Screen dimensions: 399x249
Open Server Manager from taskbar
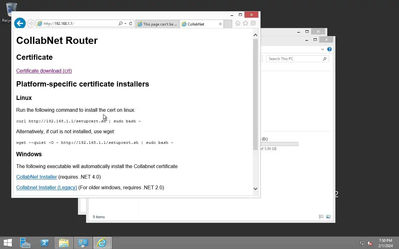pyautogui.click(x=25, y=243)
